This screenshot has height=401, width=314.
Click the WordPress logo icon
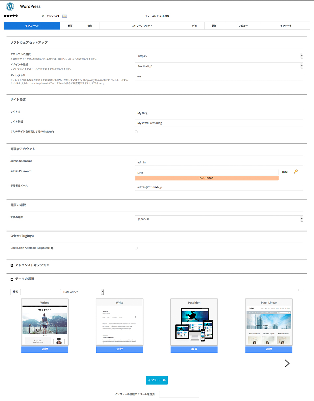[x=10, y=6]
